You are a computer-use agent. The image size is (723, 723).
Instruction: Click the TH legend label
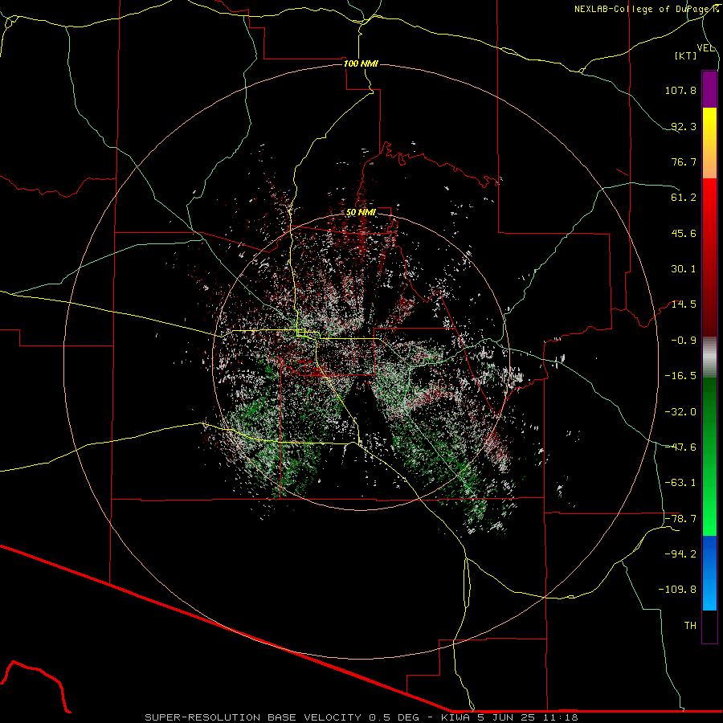point(690,626)
